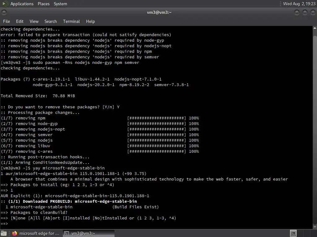This screenshot has height=237, width=317.
Task: Close the vm3@vm3 terminal window
Action: [313, 12]
